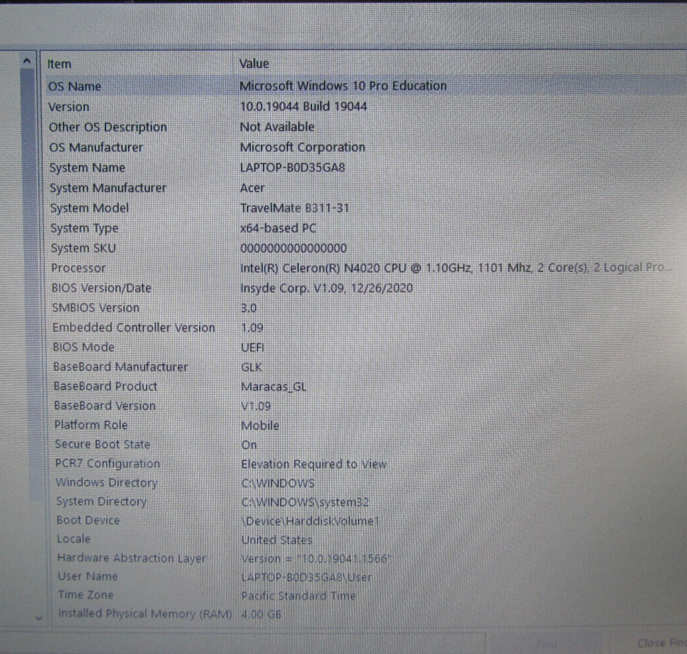The width and height of the screenshot is (687, 654).
Task: Select the BIOS Version/Date item
Action: tap(101, 288)
